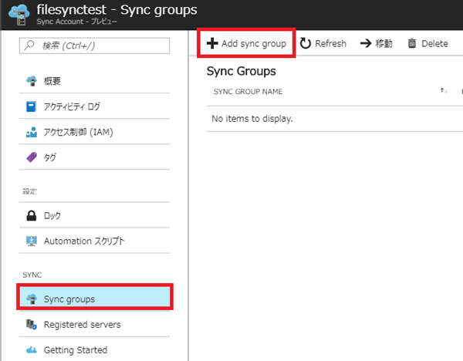Click the circular Refresh arrow icon
The height and width of the screenshot is (361, 463).
click(306, 43)
